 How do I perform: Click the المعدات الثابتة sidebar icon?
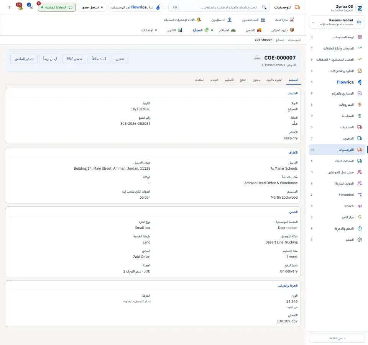360,161
